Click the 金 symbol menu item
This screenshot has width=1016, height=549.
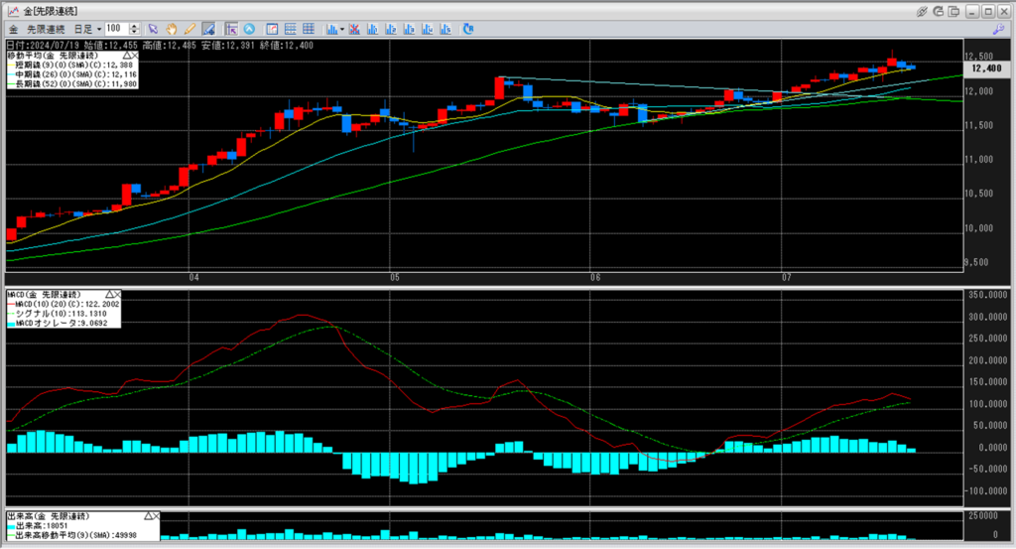pos(14,28)
